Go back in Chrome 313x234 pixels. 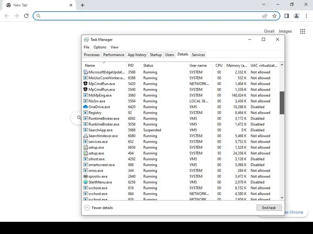click(x=7, y=16)
